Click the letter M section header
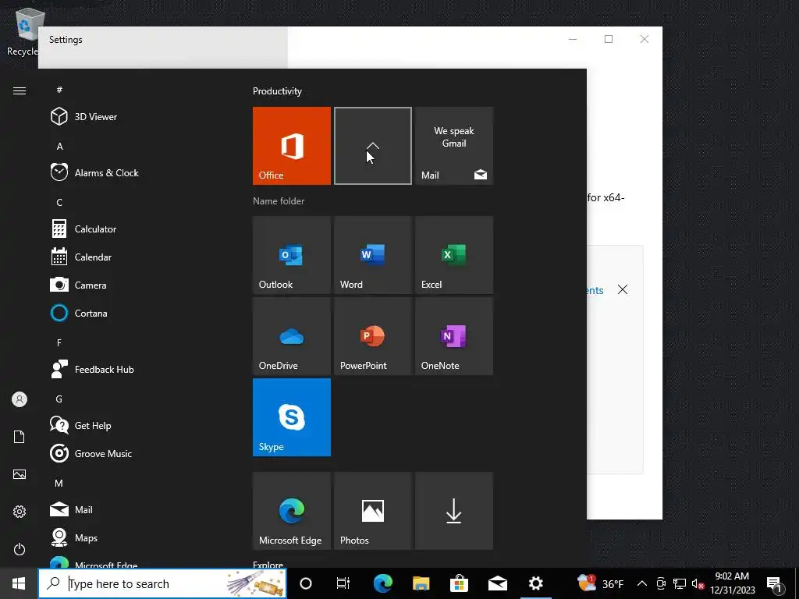 (59, 483)
